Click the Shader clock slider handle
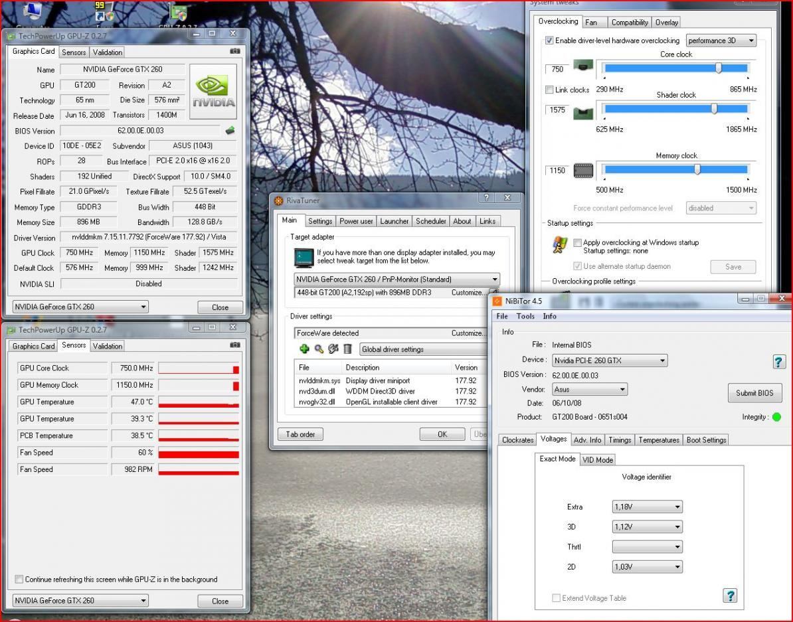The image size is (793, 622). click(714, 108)
